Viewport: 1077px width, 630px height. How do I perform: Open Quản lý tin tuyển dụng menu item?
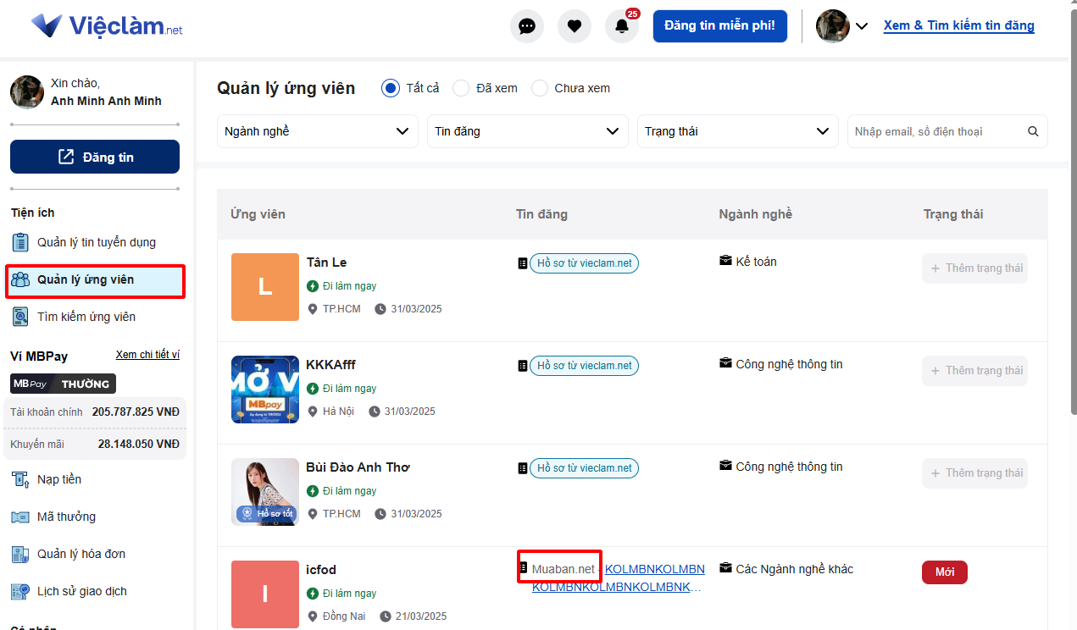pos(96,242)
